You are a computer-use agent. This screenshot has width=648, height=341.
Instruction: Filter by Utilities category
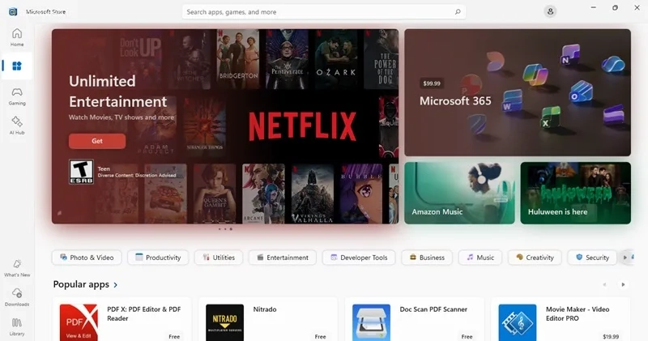coord(219,258)
